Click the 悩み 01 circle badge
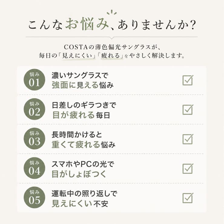Viewport: 224px width, 224px height. [35, 80]
